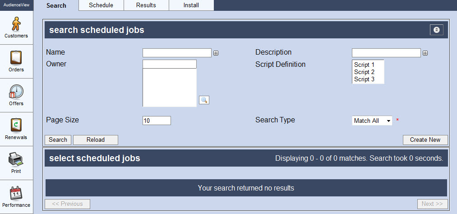Click the Description input field

click(386, 53)
